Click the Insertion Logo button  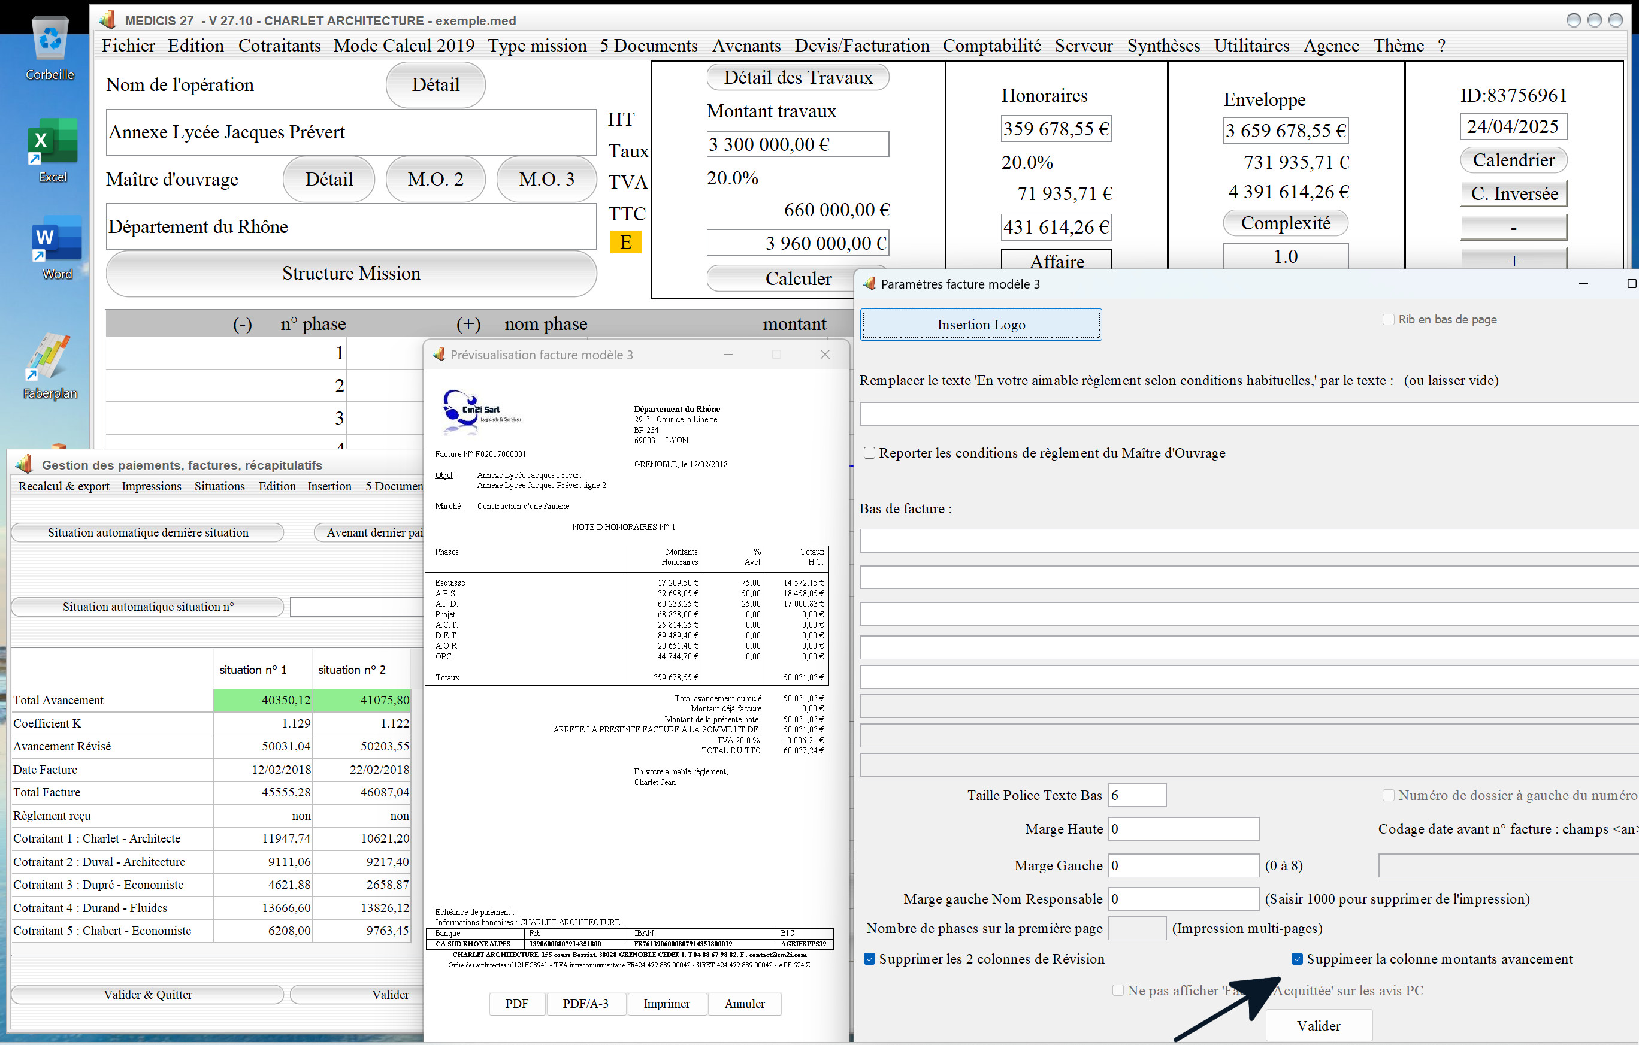pos(981,325)
